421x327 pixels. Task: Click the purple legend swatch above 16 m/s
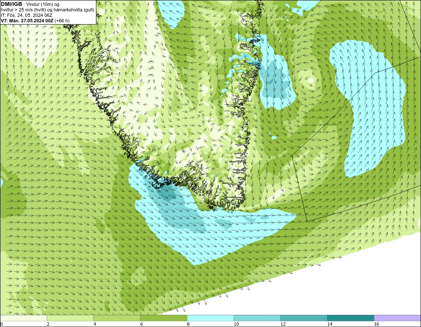pyautogui.click(x=397, y=318)
